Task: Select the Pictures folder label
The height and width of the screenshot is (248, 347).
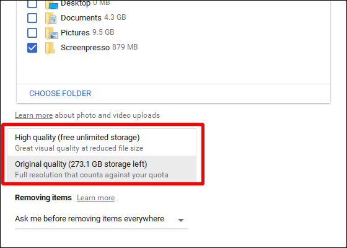Action: click(x=75, y=32)
